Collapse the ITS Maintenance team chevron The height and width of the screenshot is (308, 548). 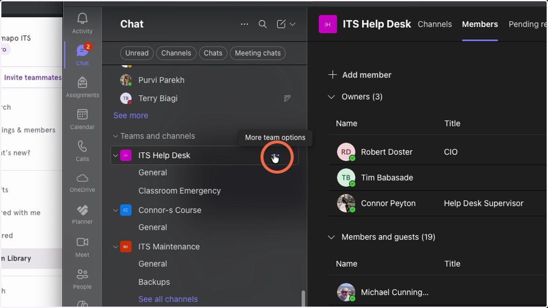[x=116, y=247]
